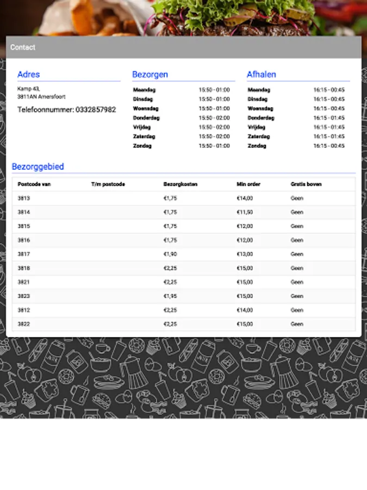The width and height of the screenshot is (367, 490).
Task: Click Maandag's pickup hours under Afhalen
Action: [x=329, y=90]
